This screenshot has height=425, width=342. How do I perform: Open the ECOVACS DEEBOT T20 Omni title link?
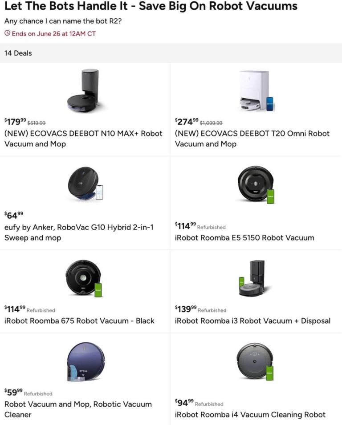(x=252, y=139)
